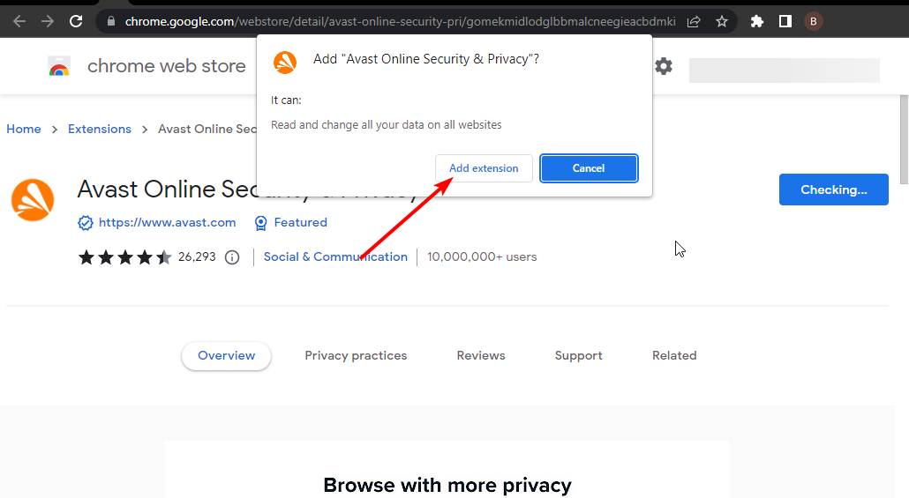Bookmark this page with the star icon
Screen dimensions: 909x498
click(x=722, y=21)
